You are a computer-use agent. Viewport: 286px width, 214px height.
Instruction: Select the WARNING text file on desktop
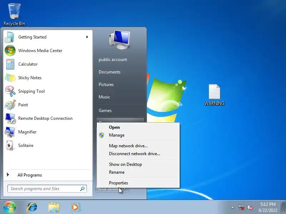214,95
